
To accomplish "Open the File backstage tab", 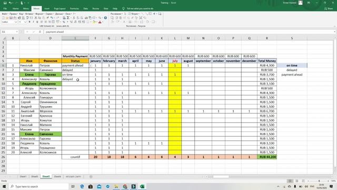I will 5,8.
